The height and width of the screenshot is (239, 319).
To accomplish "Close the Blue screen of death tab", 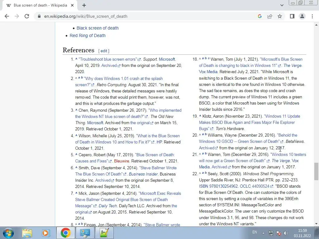I will pyautogui.click(x=72, y=6).
